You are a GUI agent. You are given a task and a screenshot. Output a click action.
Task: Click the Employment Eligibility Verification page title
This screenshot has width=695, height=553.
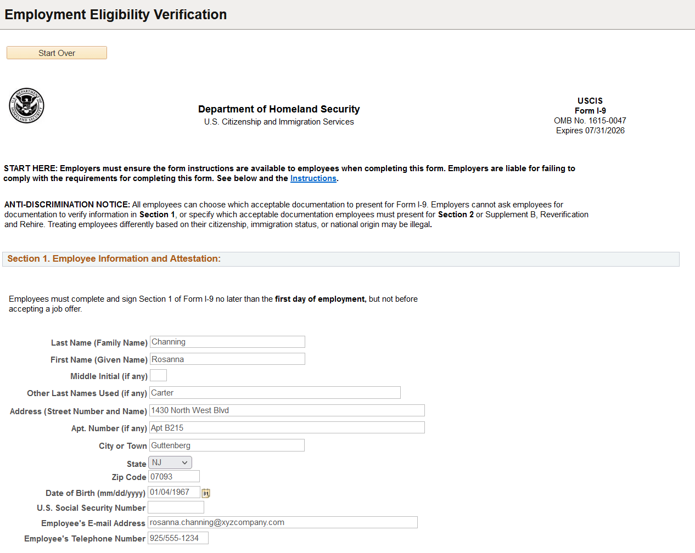(x=115, y=14)
